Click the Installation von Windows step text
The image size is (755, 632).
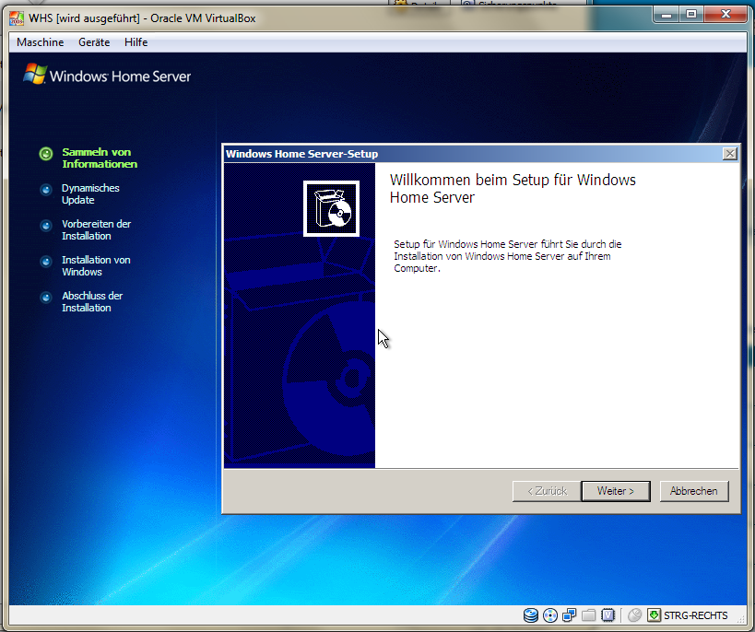(x=96, y=265)
